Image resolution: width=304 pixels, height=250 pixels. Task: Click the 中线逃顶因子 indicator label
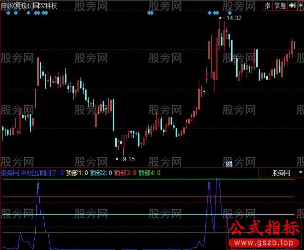click(x=40, y=173)
